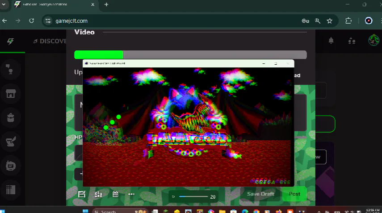The width and height of the screenshot is (382, 213).
Task: Open a new browser tab
Action: coord(106,4)
